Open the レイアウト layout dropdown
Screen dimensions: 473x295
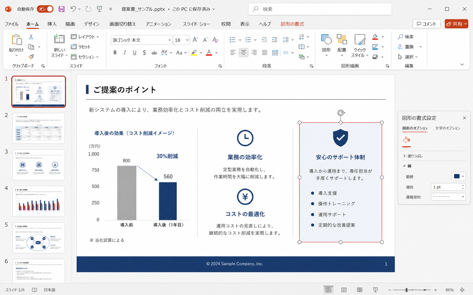[85, 37]
